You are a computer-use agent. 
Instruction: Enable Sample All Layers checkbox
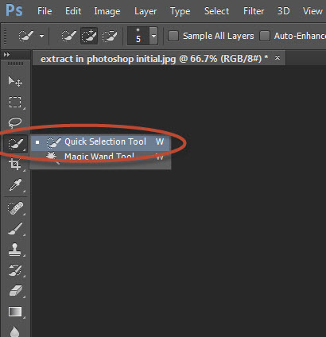173,36
